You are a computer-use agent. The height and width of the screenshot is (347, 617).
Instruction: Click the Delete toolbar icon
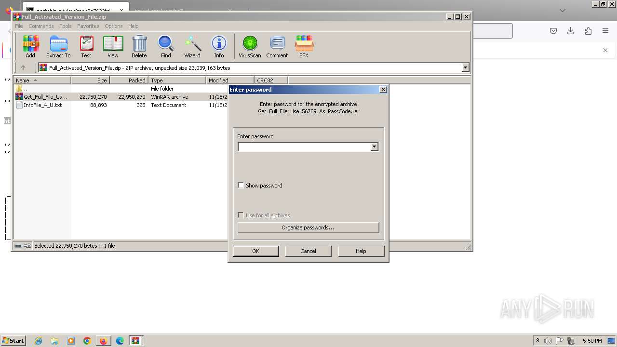(139, 47)
